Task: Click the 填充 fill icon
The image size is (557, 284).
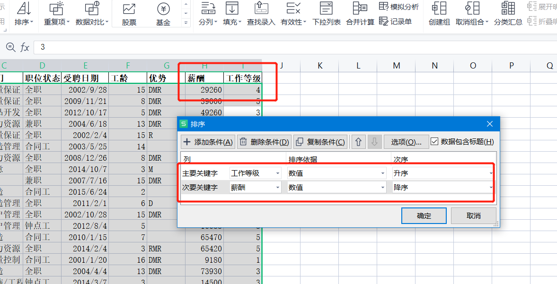Action: tap(232, 9)
